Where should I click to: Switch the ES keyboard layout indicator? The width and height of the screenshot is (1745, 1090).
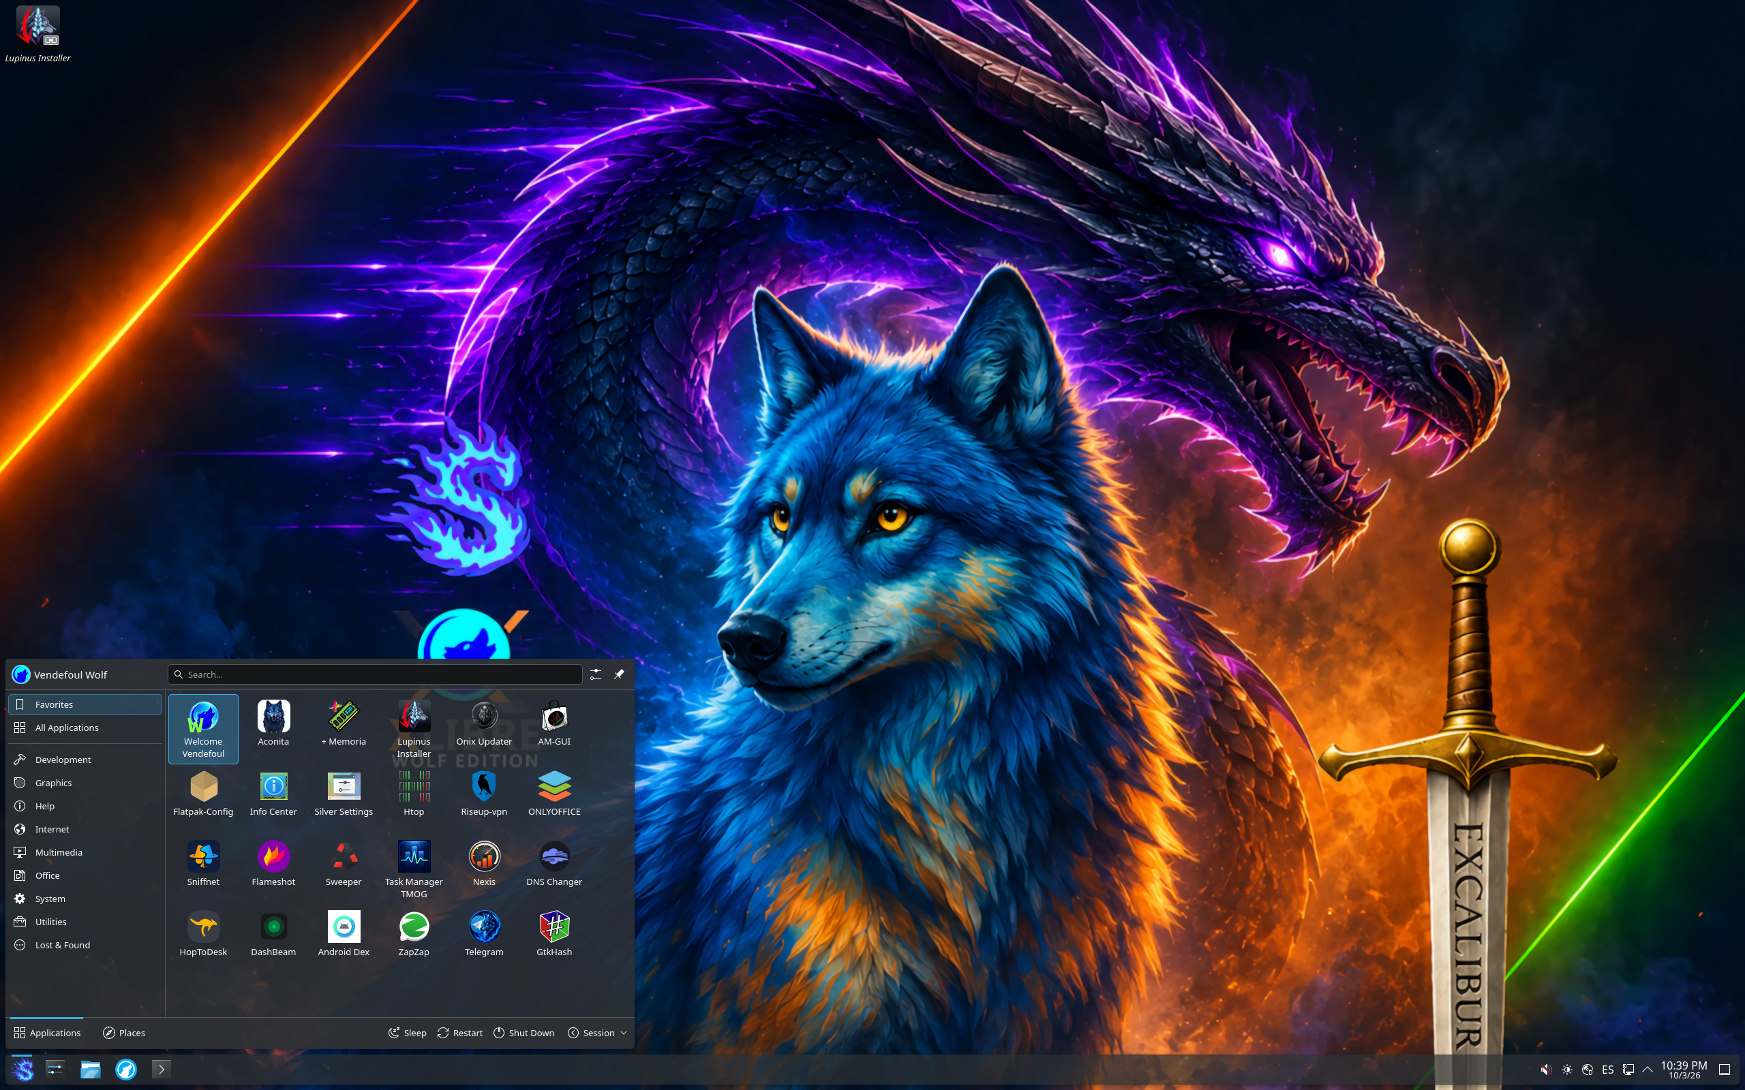tap(1607, 1069)
